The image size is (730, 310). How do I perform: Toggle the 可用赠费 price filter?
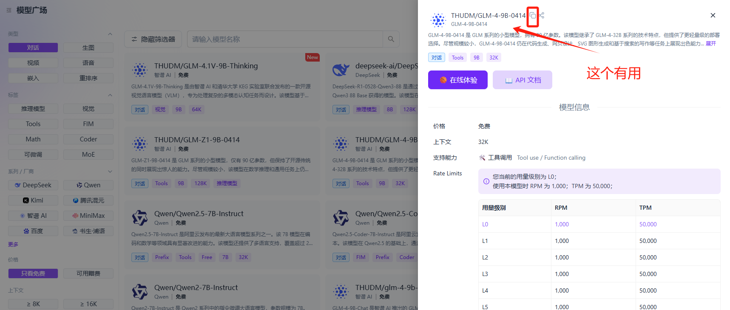coord(88,273)
